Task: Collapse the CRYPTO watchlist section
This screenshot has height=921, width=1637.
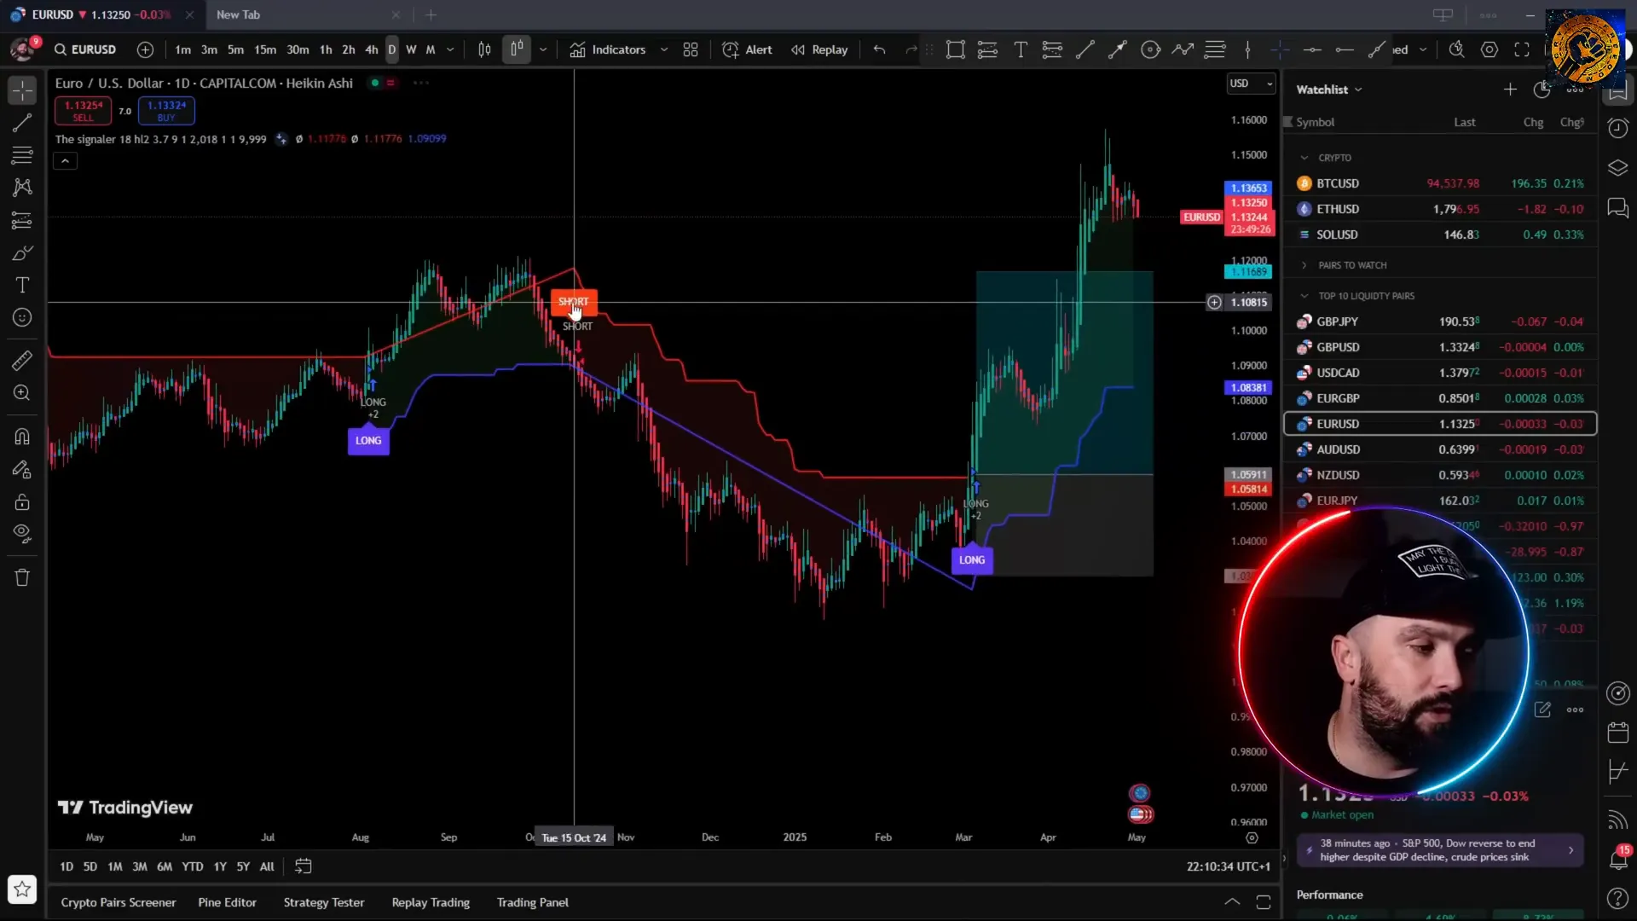Action: point(1304,158)
